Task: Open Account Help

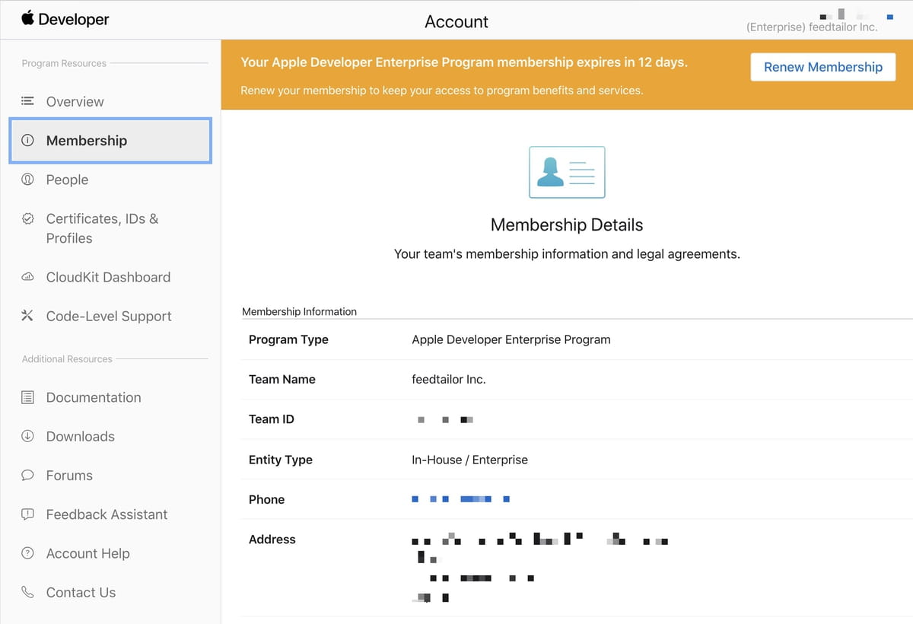Action: 87,553
